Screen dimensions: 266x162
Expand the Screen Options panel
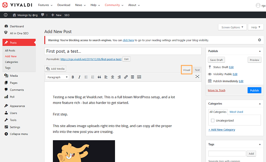232,27
